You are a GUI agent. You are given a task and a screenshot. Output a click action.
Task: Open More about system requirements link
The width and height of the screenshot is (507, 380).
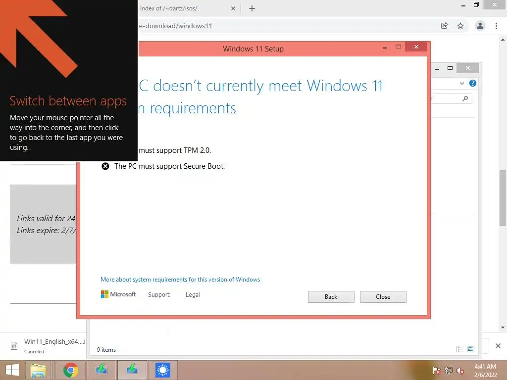click(x=180, y=280)
